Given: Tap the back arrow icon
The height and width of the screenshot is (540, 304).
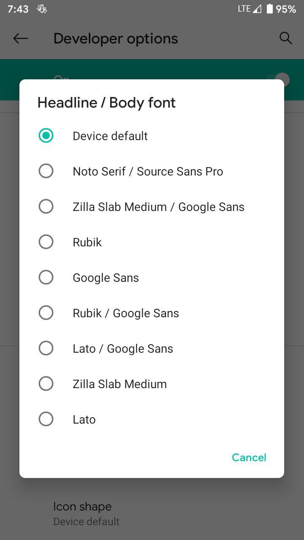Looking at the screenshot, I should coord(20,38).
